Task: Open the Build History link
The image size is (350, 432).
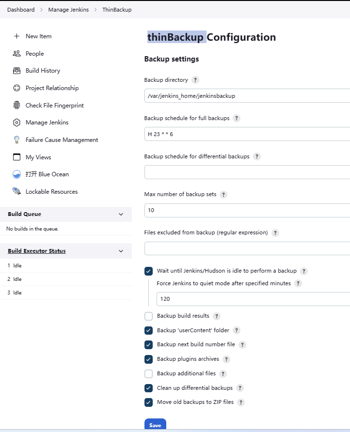Action: [43, 71]
